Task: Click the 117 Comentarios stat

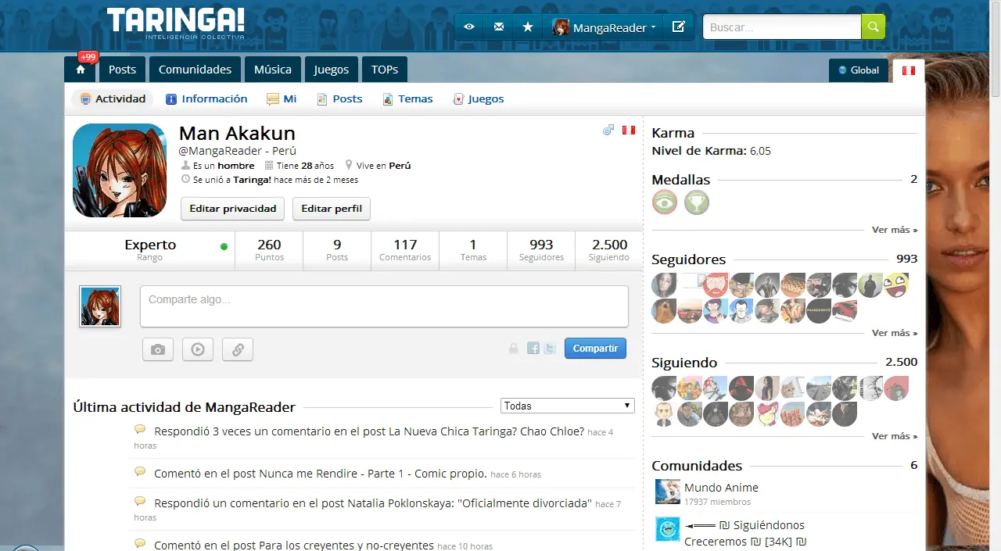Action: pos(405,251)
